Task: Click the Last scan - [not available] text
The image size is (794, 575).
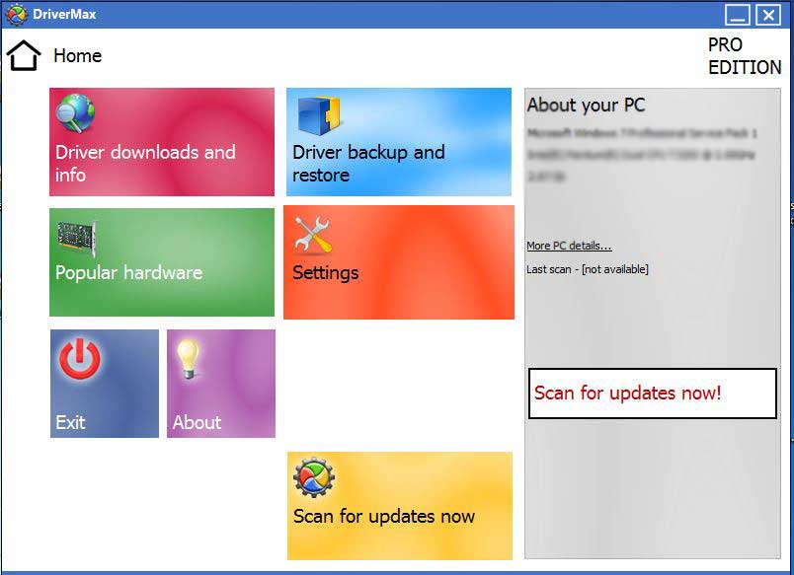Action: [x=588, y=269]
